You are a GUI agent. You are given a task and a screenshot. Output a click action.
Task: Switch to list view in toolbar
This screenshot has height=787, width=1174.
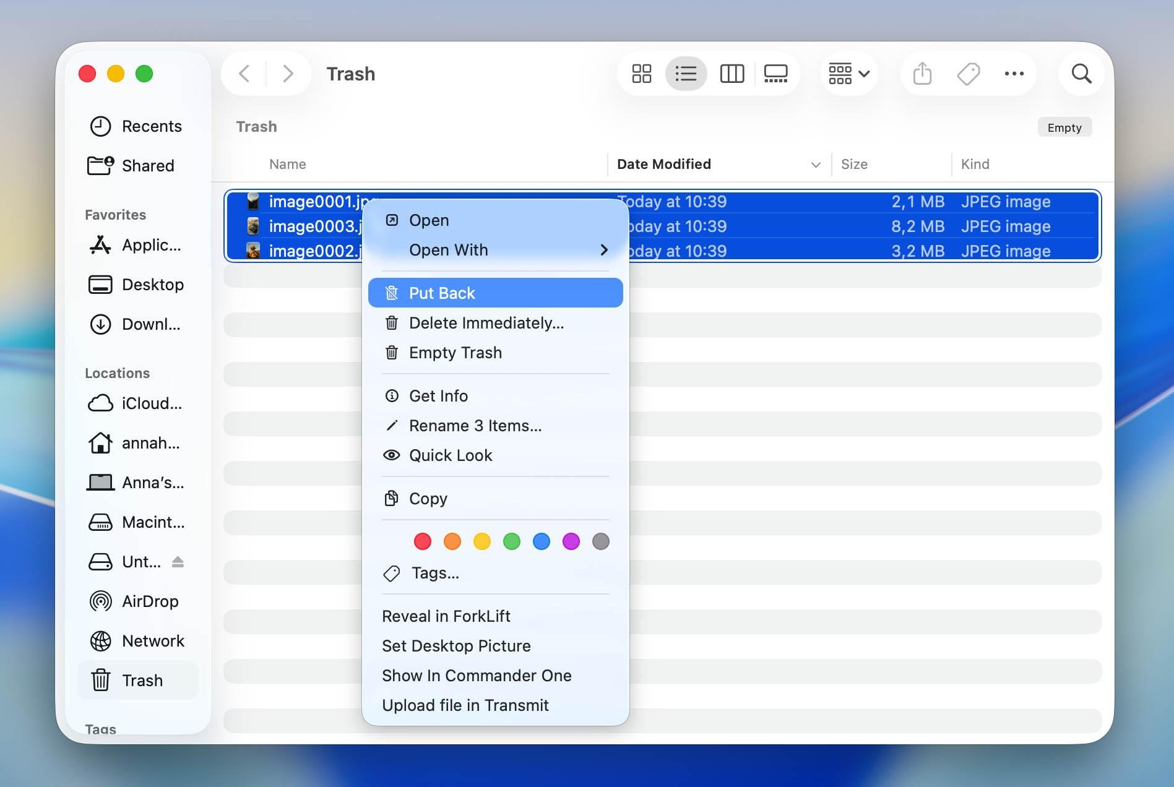click(686, 74)
